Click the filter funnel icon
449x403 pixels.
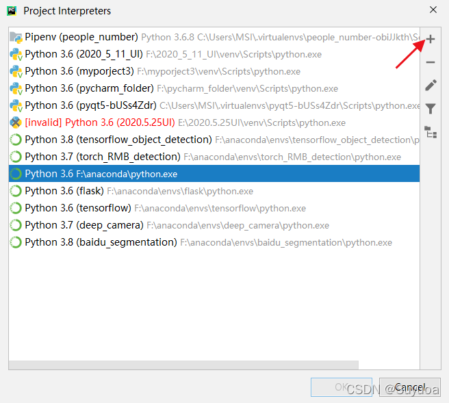[431, 109]
